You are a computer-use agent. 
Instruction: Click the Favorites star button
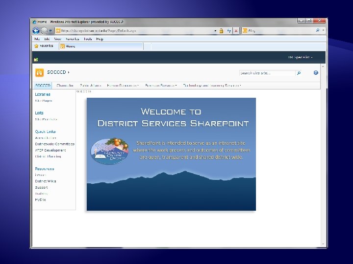pyautogui.click(x=44, y=46)
